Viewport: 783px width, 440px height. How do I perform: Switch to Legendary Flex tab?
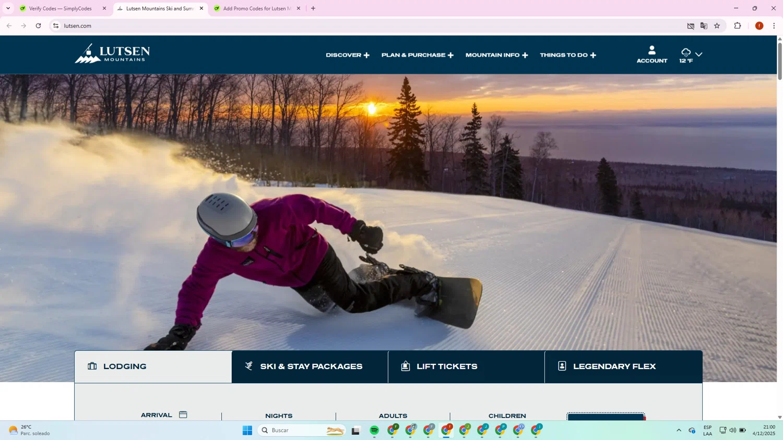[x=623, y=366]
